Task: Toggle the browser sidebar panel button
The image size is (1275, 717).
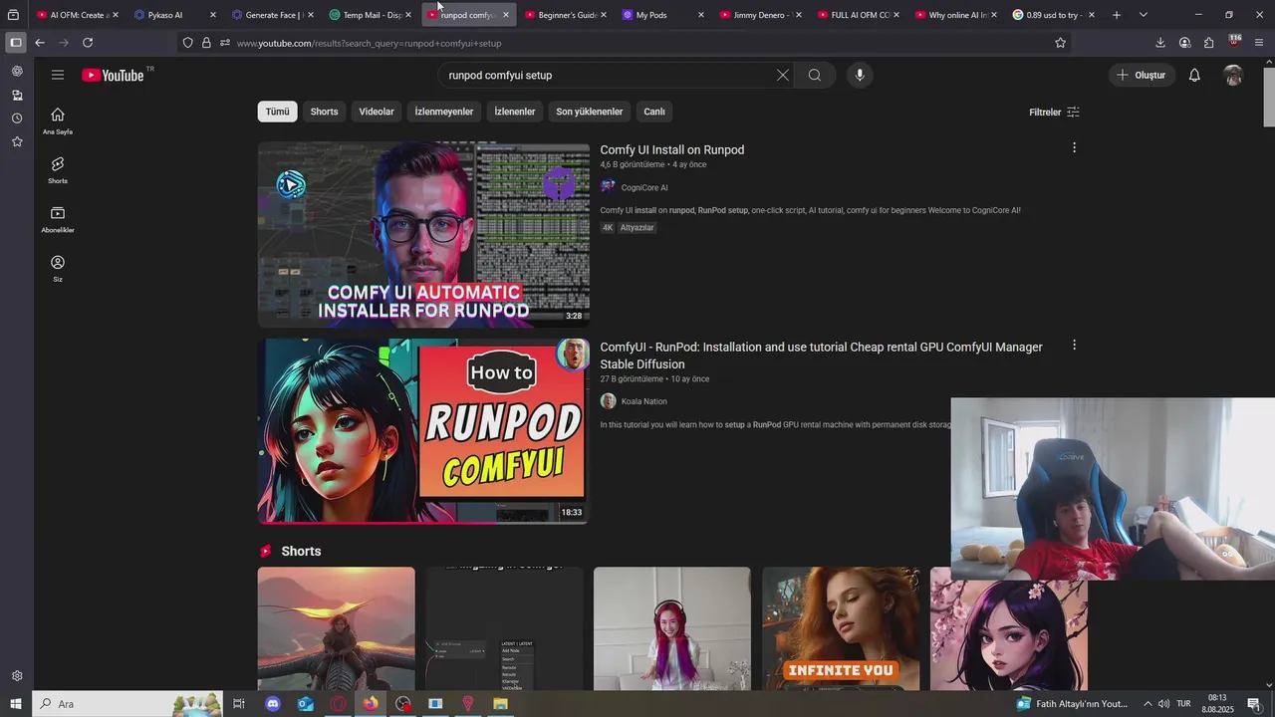Action: [15, 43]
